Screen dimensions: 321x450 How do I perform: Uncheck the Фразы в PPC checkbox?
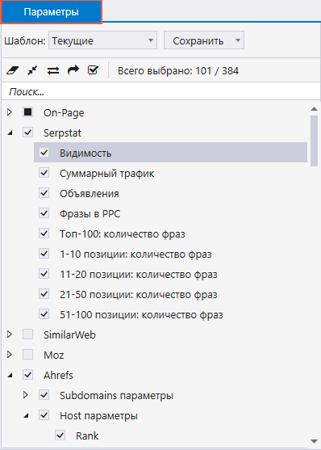[44, 213]
